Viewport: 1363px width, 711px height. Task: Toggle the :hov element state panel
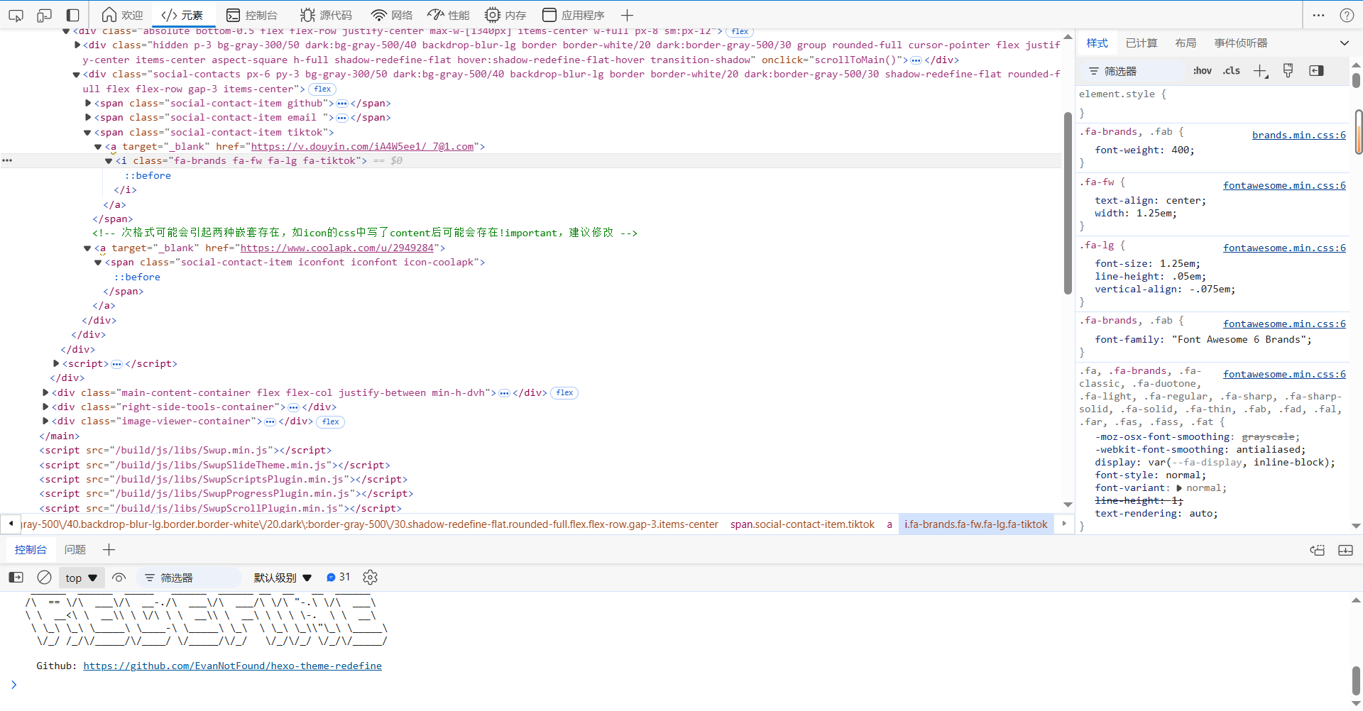(1202, 71)
